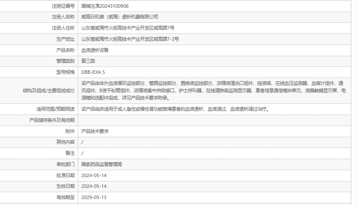The width and height of the screenshot is (360, 205).
Task: Select model spec DBB-EXA S
Action: (x=93, y=72)
